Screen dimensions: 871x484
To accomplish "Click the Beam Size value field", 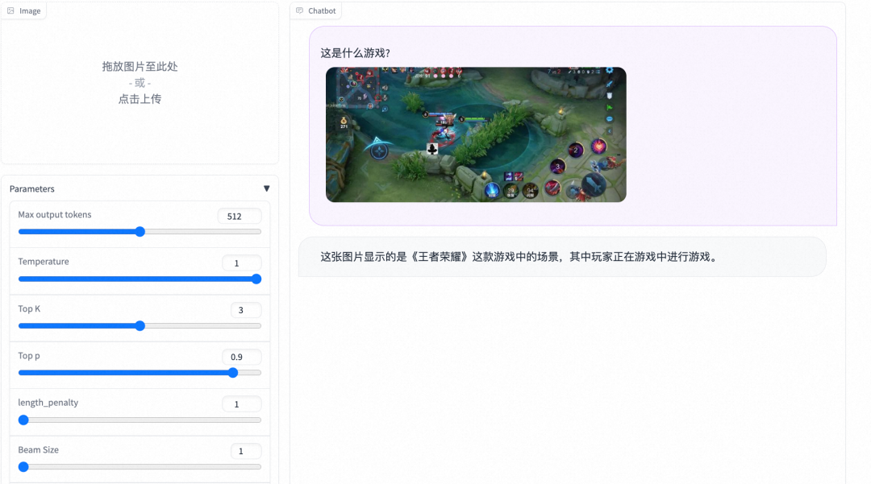I will click(x=245, y=451).
